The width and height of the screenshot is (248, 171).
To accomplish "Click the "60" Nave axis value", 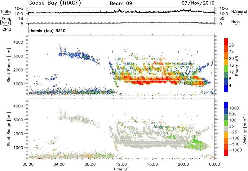I will (222, 19).
